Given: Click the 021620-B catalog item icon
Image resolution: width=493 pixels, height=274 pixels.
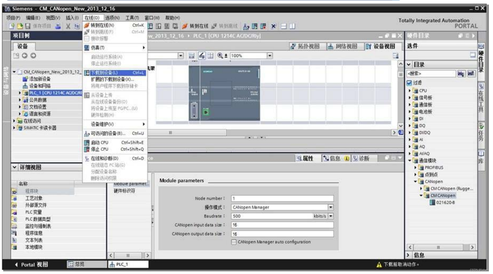Looking at the screenshot, I should tap(432, 202).
